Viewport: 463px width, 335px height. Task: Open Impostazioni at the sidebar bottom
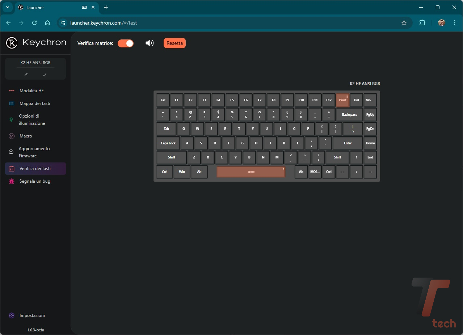click(32, 315)
